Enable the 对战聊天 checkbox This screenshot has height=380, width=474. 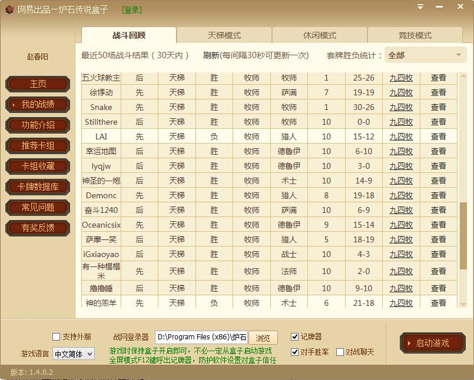(340, 352)
